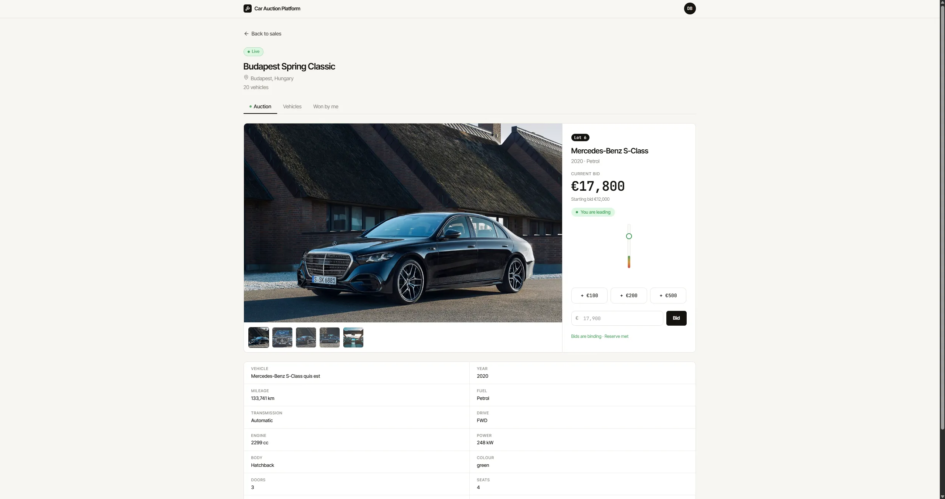Click the black Bid button

click(x=676, y=318)
